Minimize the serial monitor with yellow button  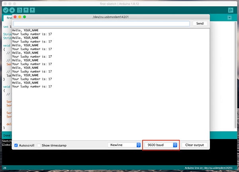tap(19, 17)
